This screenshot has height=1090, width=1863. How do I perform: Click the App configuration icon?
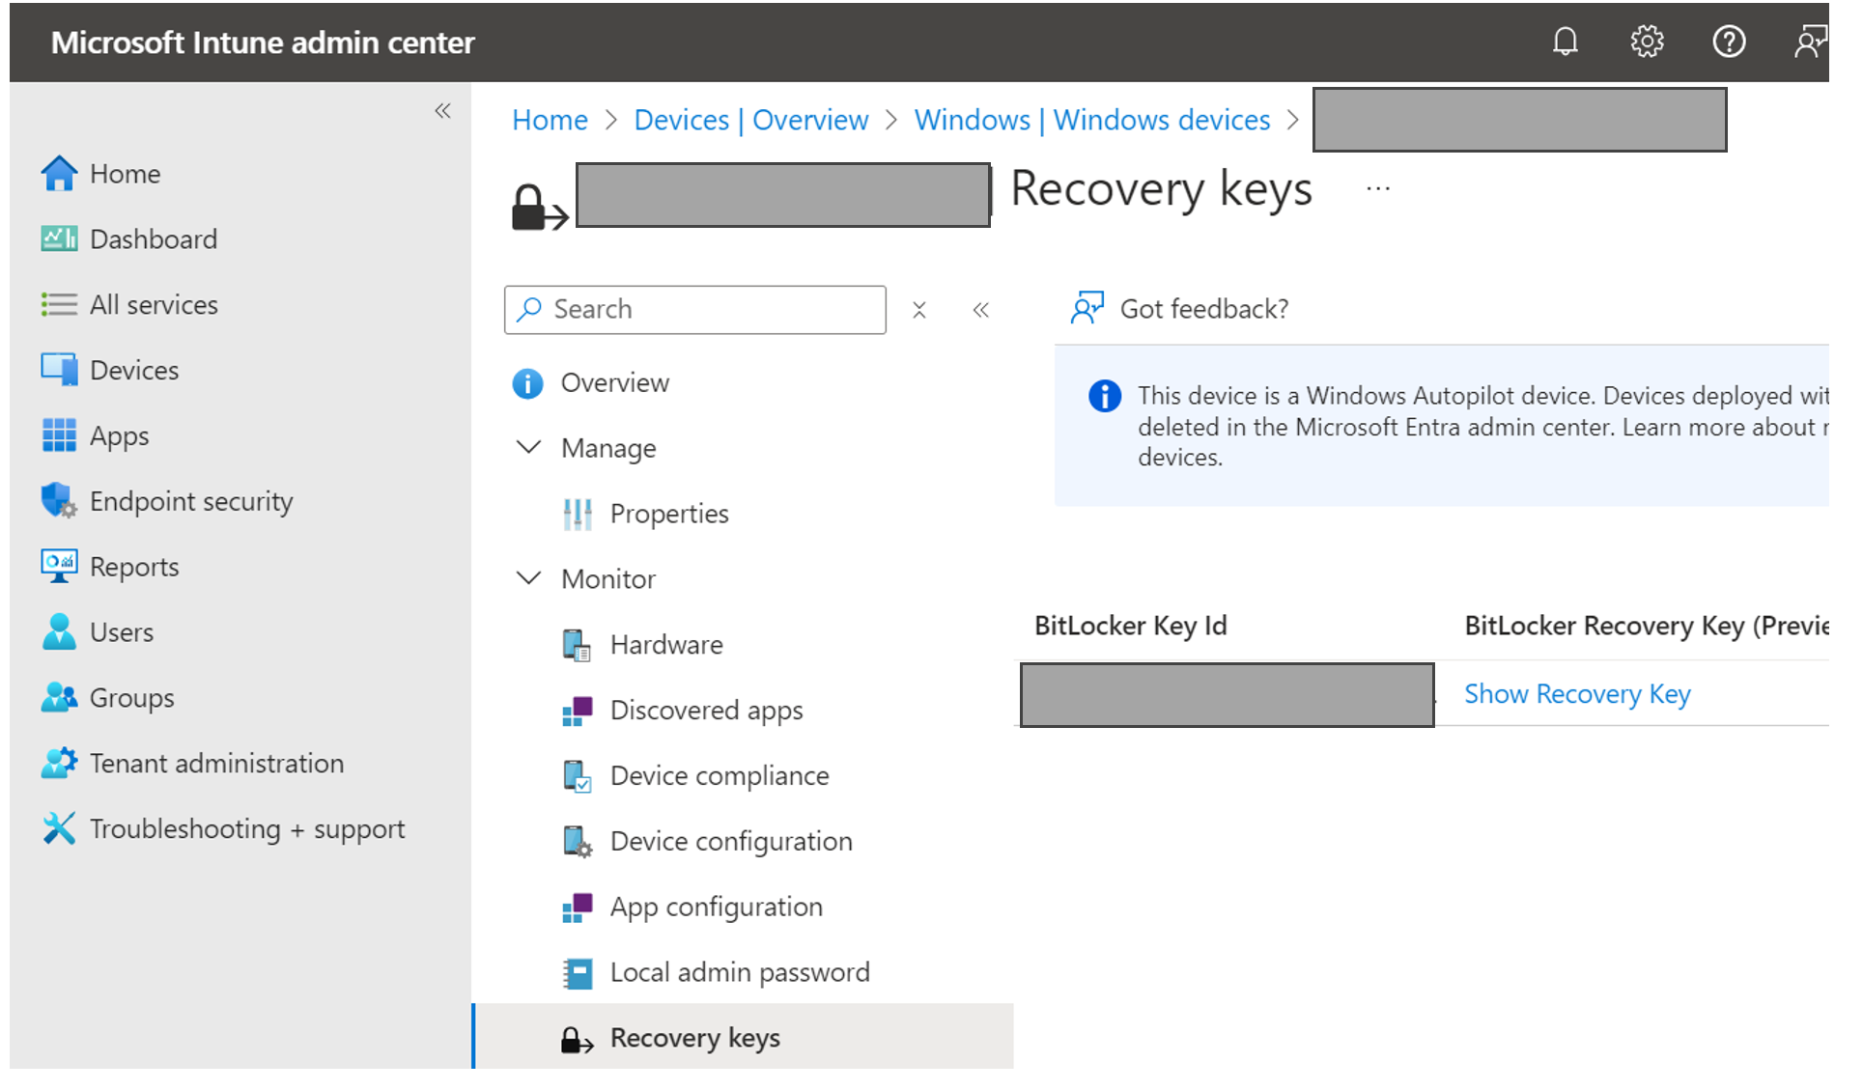tap(578, 908)
